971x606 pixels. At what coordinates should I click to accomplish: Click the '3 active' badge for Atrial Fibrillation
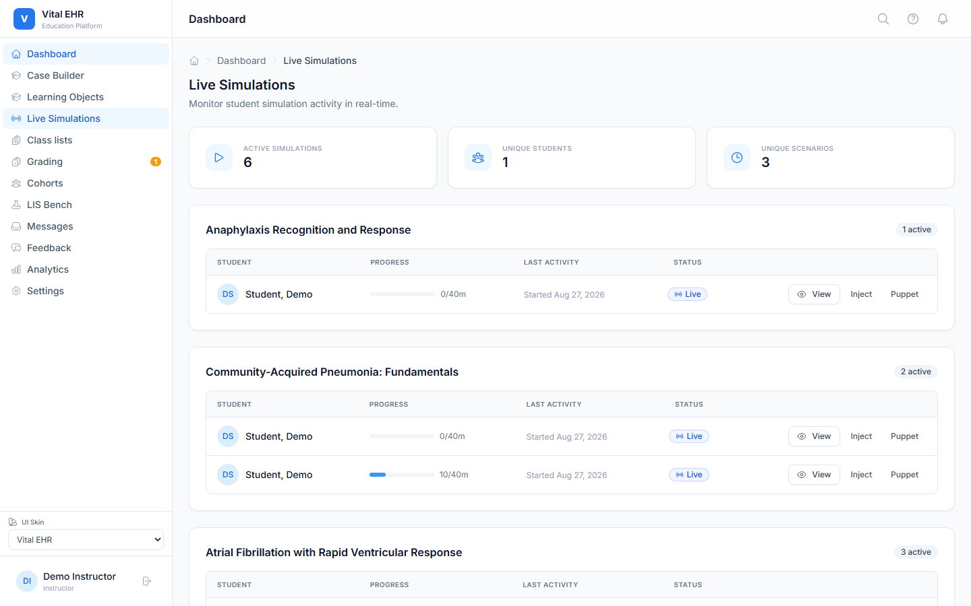pyautogui.click(x=916, y=552)
